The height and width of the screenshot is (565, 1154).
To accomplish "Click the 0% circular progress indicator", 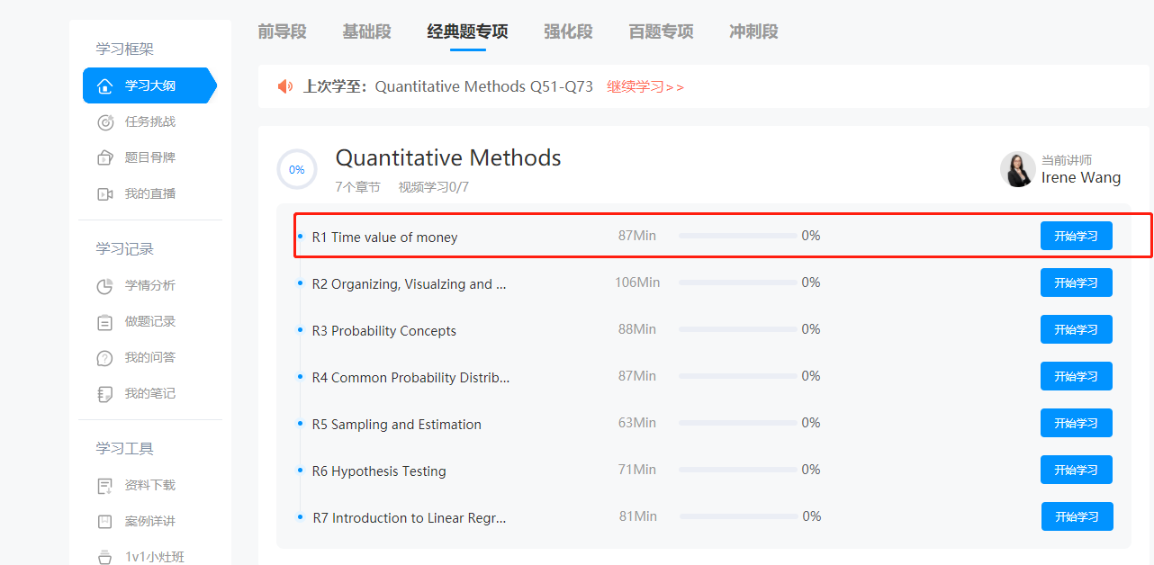I will tap(297, 169).
